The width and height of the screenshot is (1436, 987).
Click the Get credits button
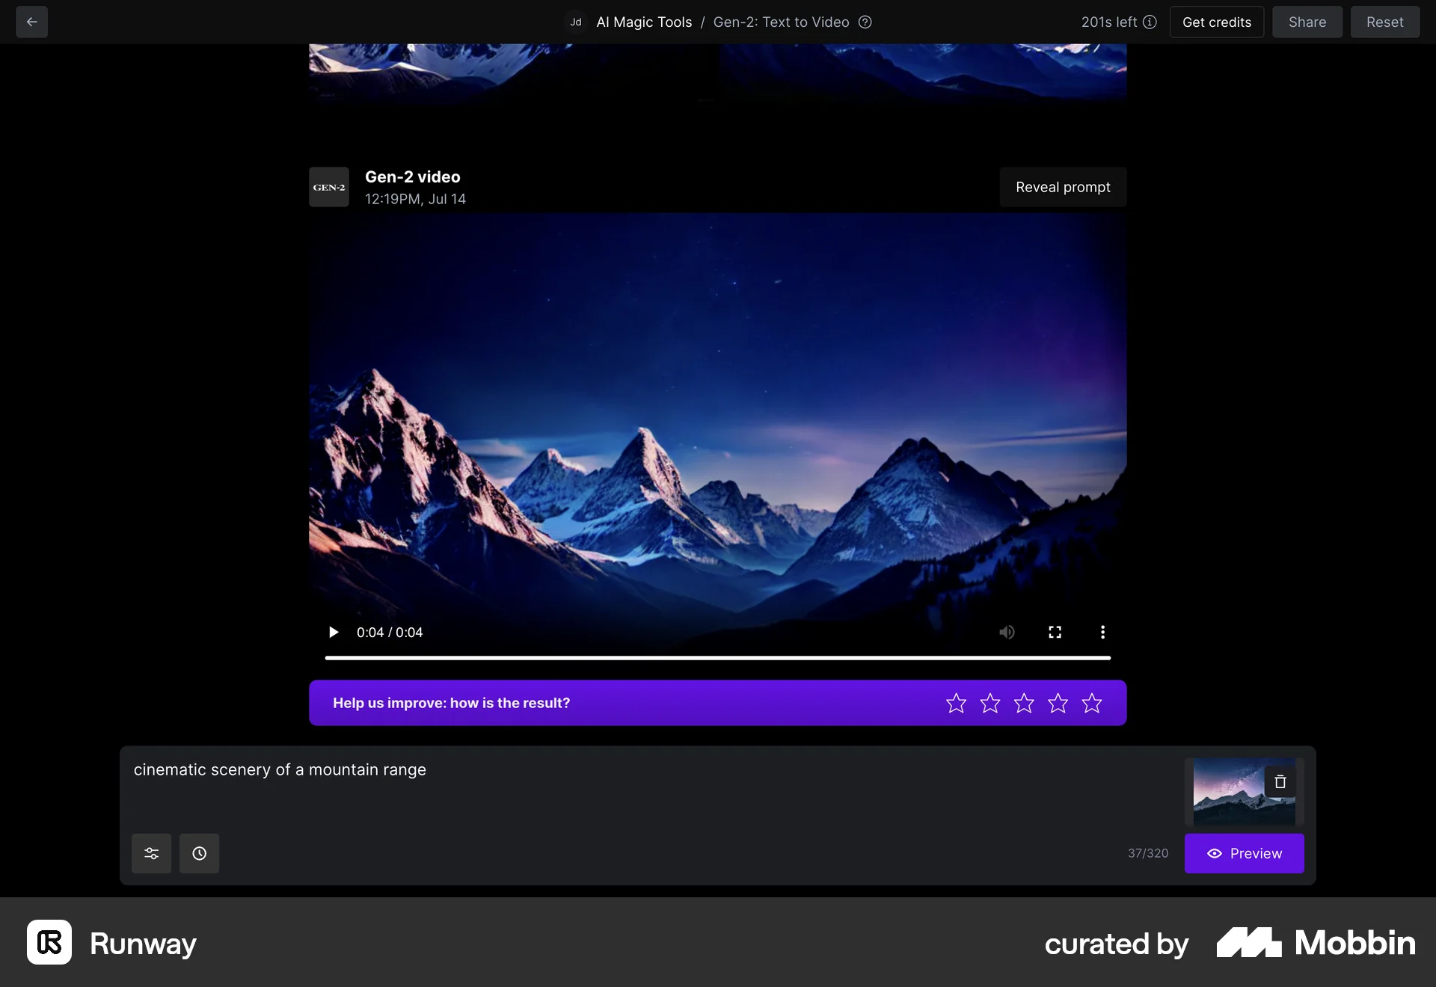point(1216,22)
